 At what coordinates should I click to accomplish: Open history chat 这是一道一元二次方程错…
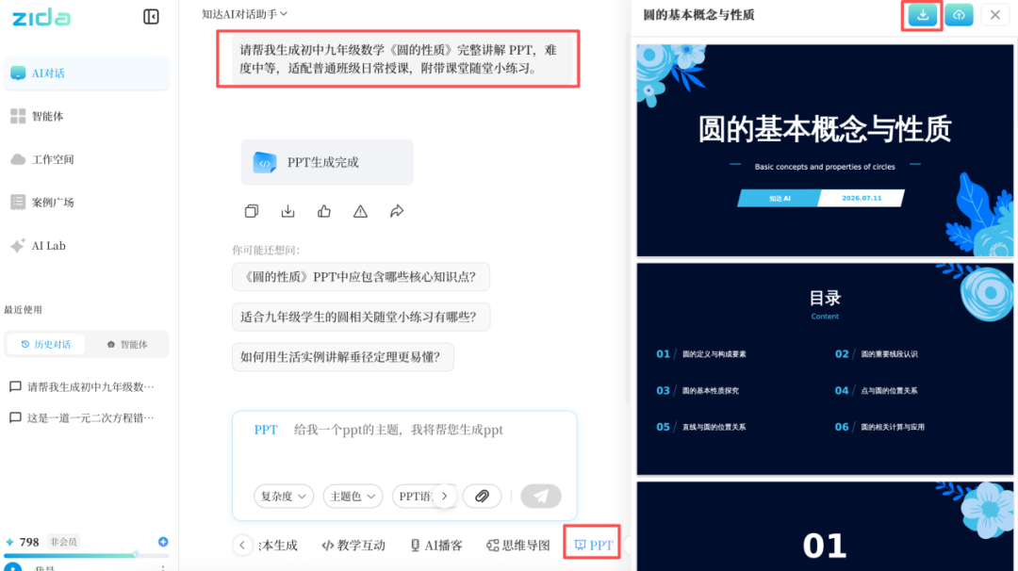82,417
